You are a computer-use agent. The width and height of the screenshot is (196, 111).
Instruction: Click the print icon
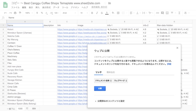tap(15, 13)
